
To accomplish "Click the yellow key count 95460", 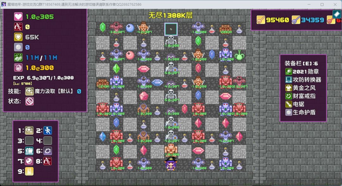I will point(277,20).
